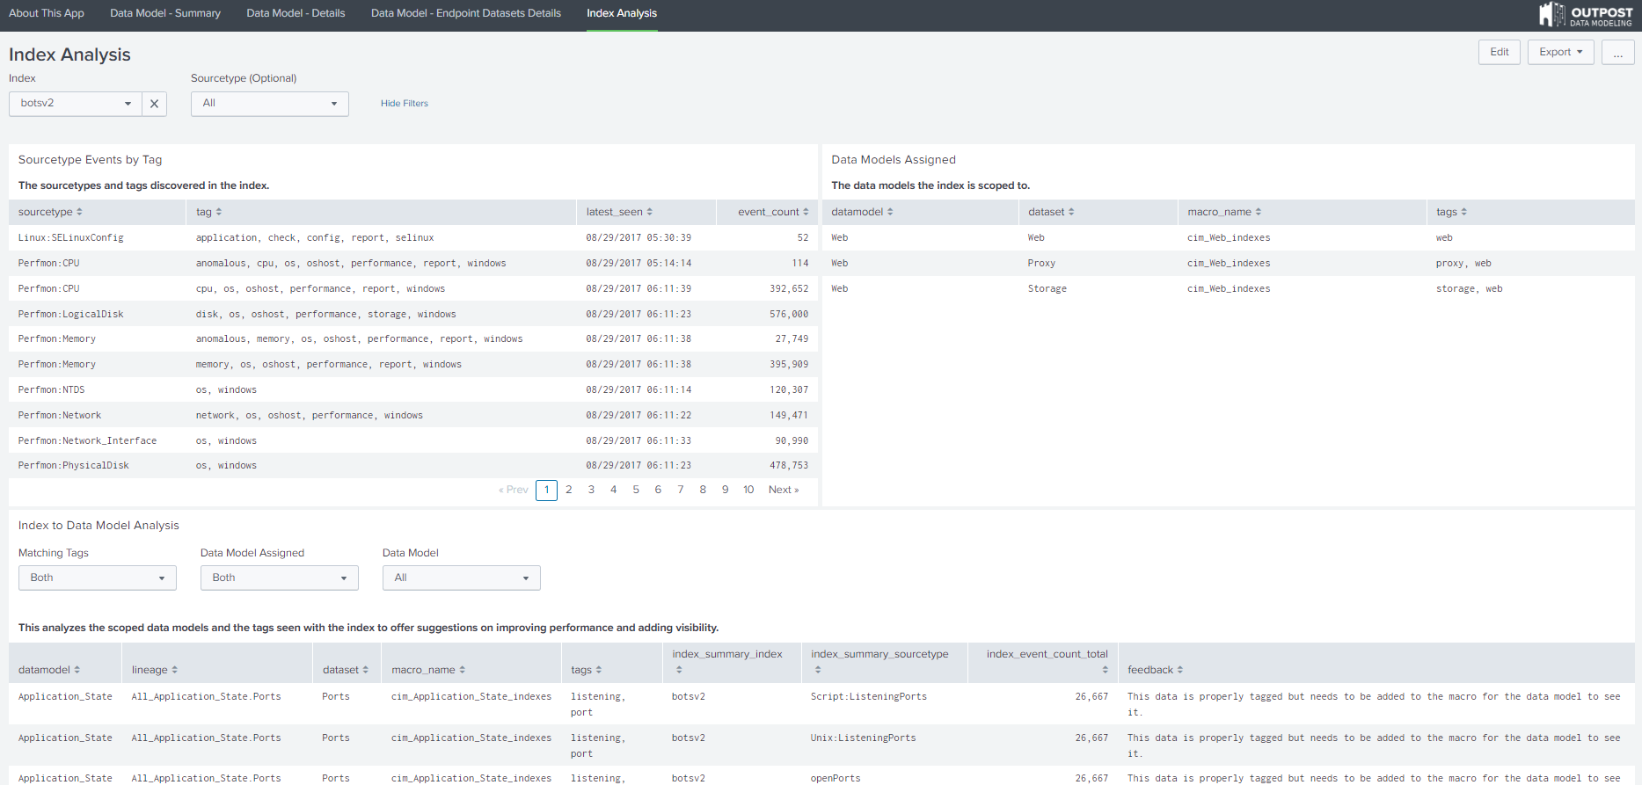Switch to Data Model - Details tab

[296, 13]
